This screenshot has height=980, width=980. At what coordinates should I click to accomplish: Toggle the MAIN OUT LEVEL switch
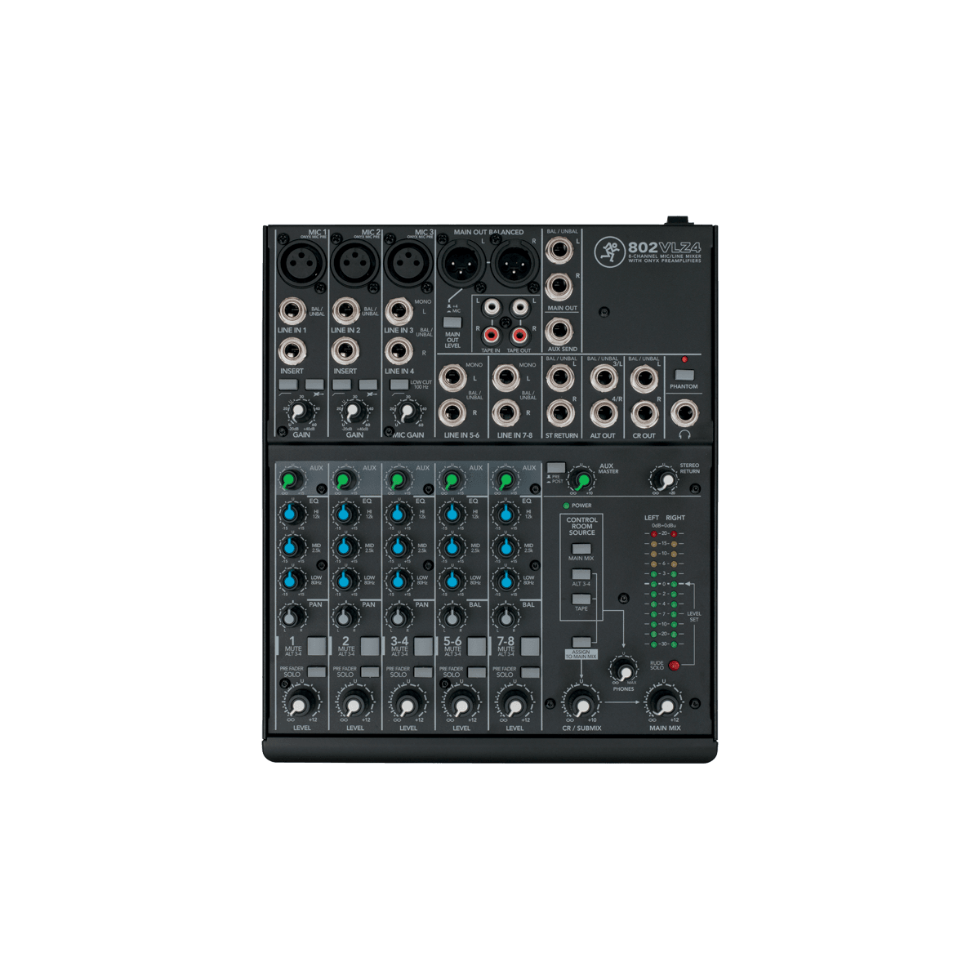(452, 323)
